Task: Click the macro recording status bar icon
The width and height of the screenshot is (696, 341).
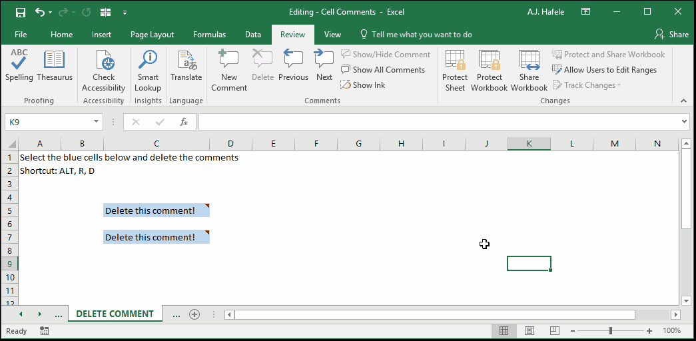Action: (44, 331)
